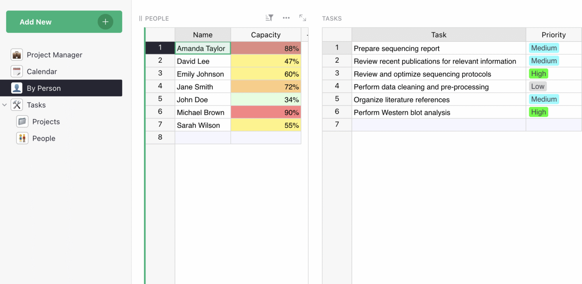Screen dimensions: 582x284
Task: Click the Tasks tools icon
Action: [x=17, y=105]
